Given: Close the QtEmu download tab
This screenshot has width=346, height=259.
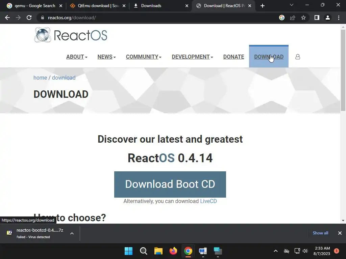Looking at the screenshot, I should (124, 6).
